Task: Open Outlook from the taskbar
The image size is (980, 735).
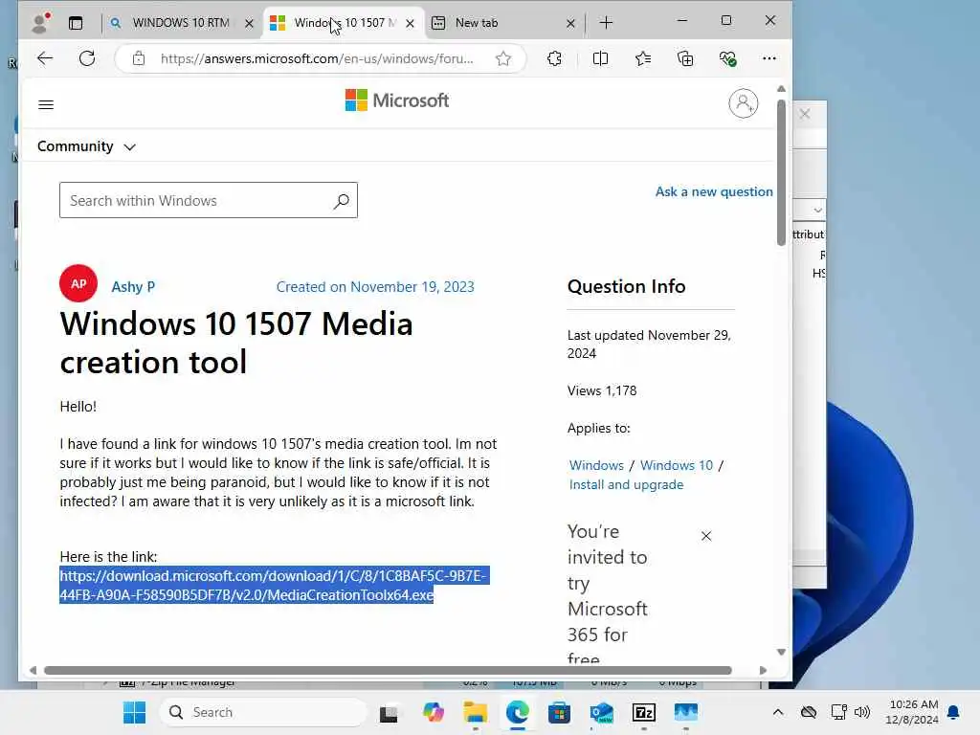Action: click(x=602, y=712)
